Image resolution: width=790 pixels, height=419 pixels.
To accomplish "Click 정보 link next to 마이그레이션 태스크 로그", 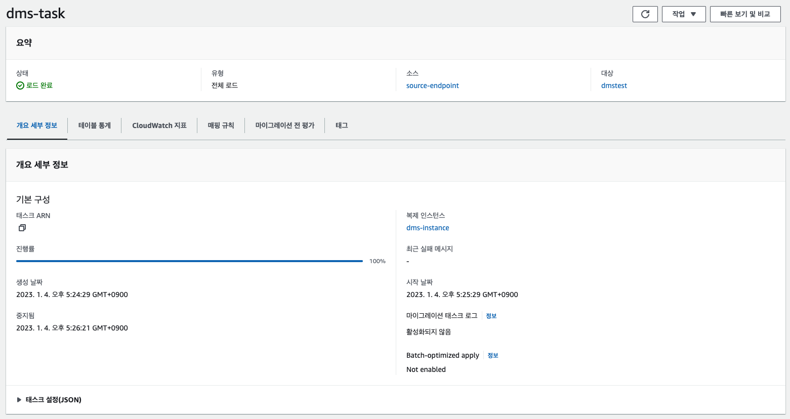I will [x=491, y=316].
